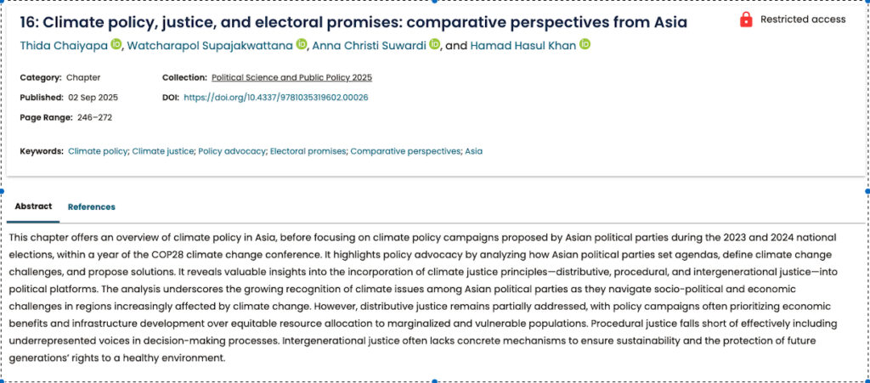Click the chapter title heading
Viewport: 870px width, 383px height.
(x=353, y=22)
